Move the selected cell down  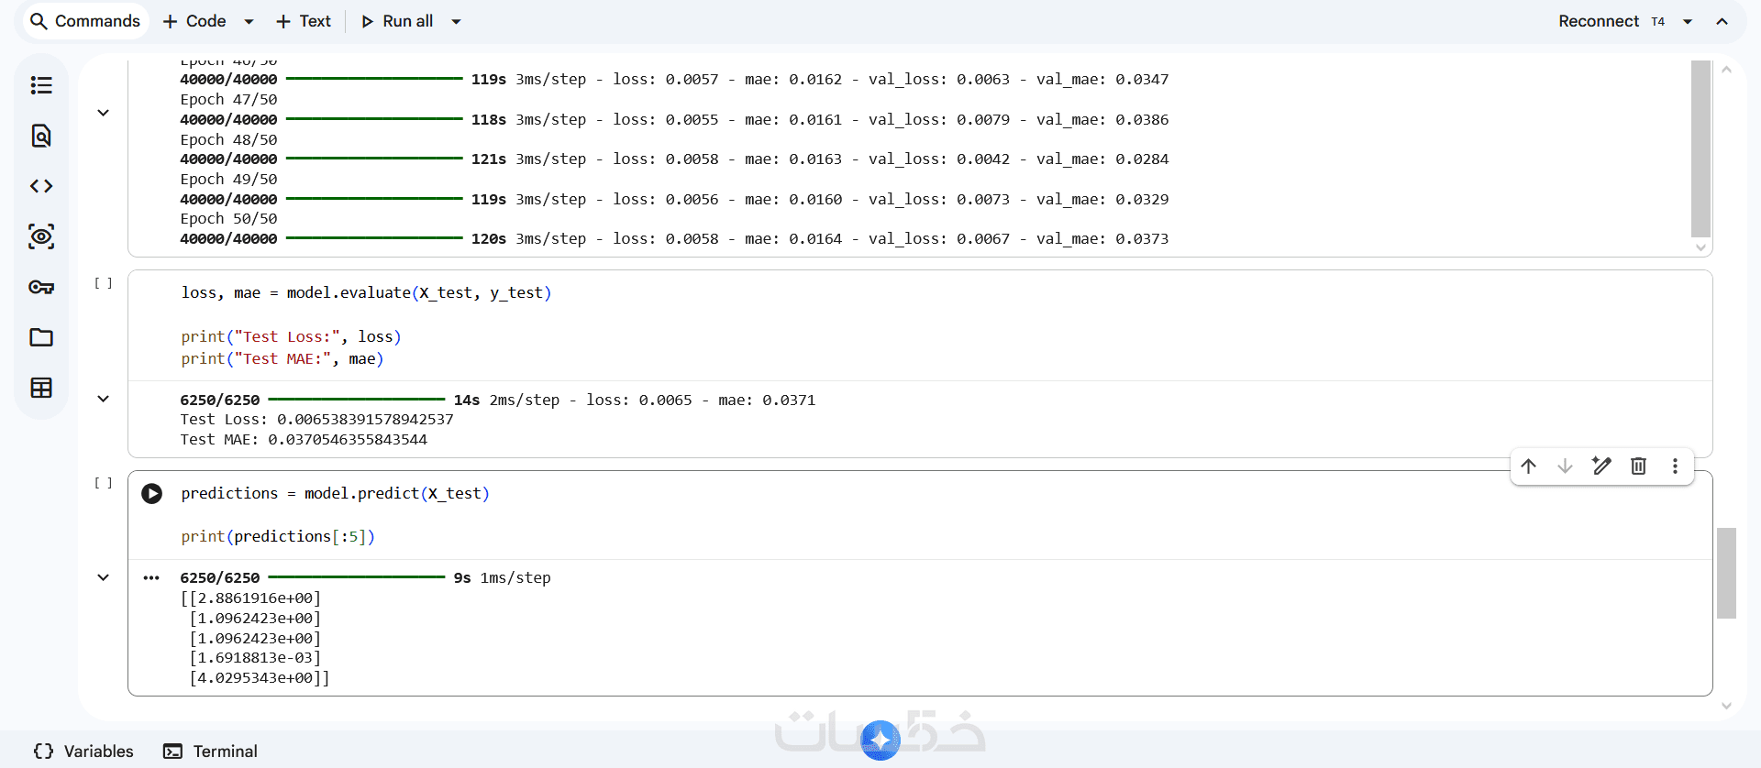point(1565,466)
